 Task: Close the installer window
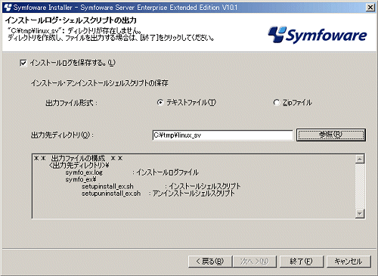[370, 8]
